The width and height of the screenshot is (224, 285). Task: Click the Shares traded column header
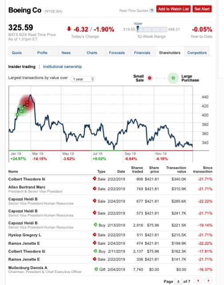click(137, 170)
